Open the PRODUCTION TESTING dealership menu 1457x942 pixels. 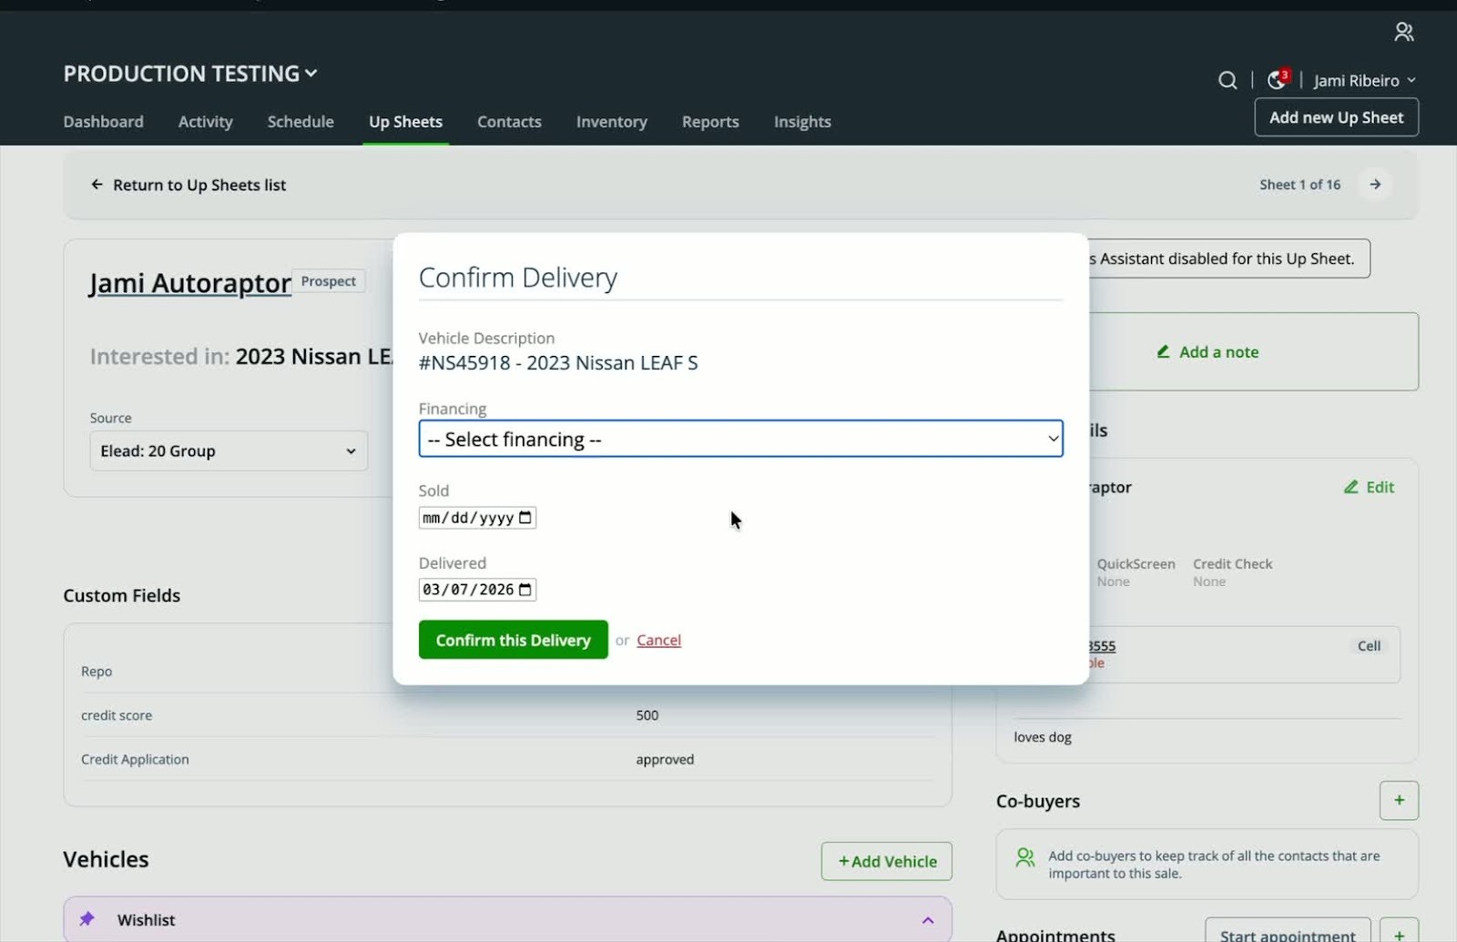click(x=190, y=74)
